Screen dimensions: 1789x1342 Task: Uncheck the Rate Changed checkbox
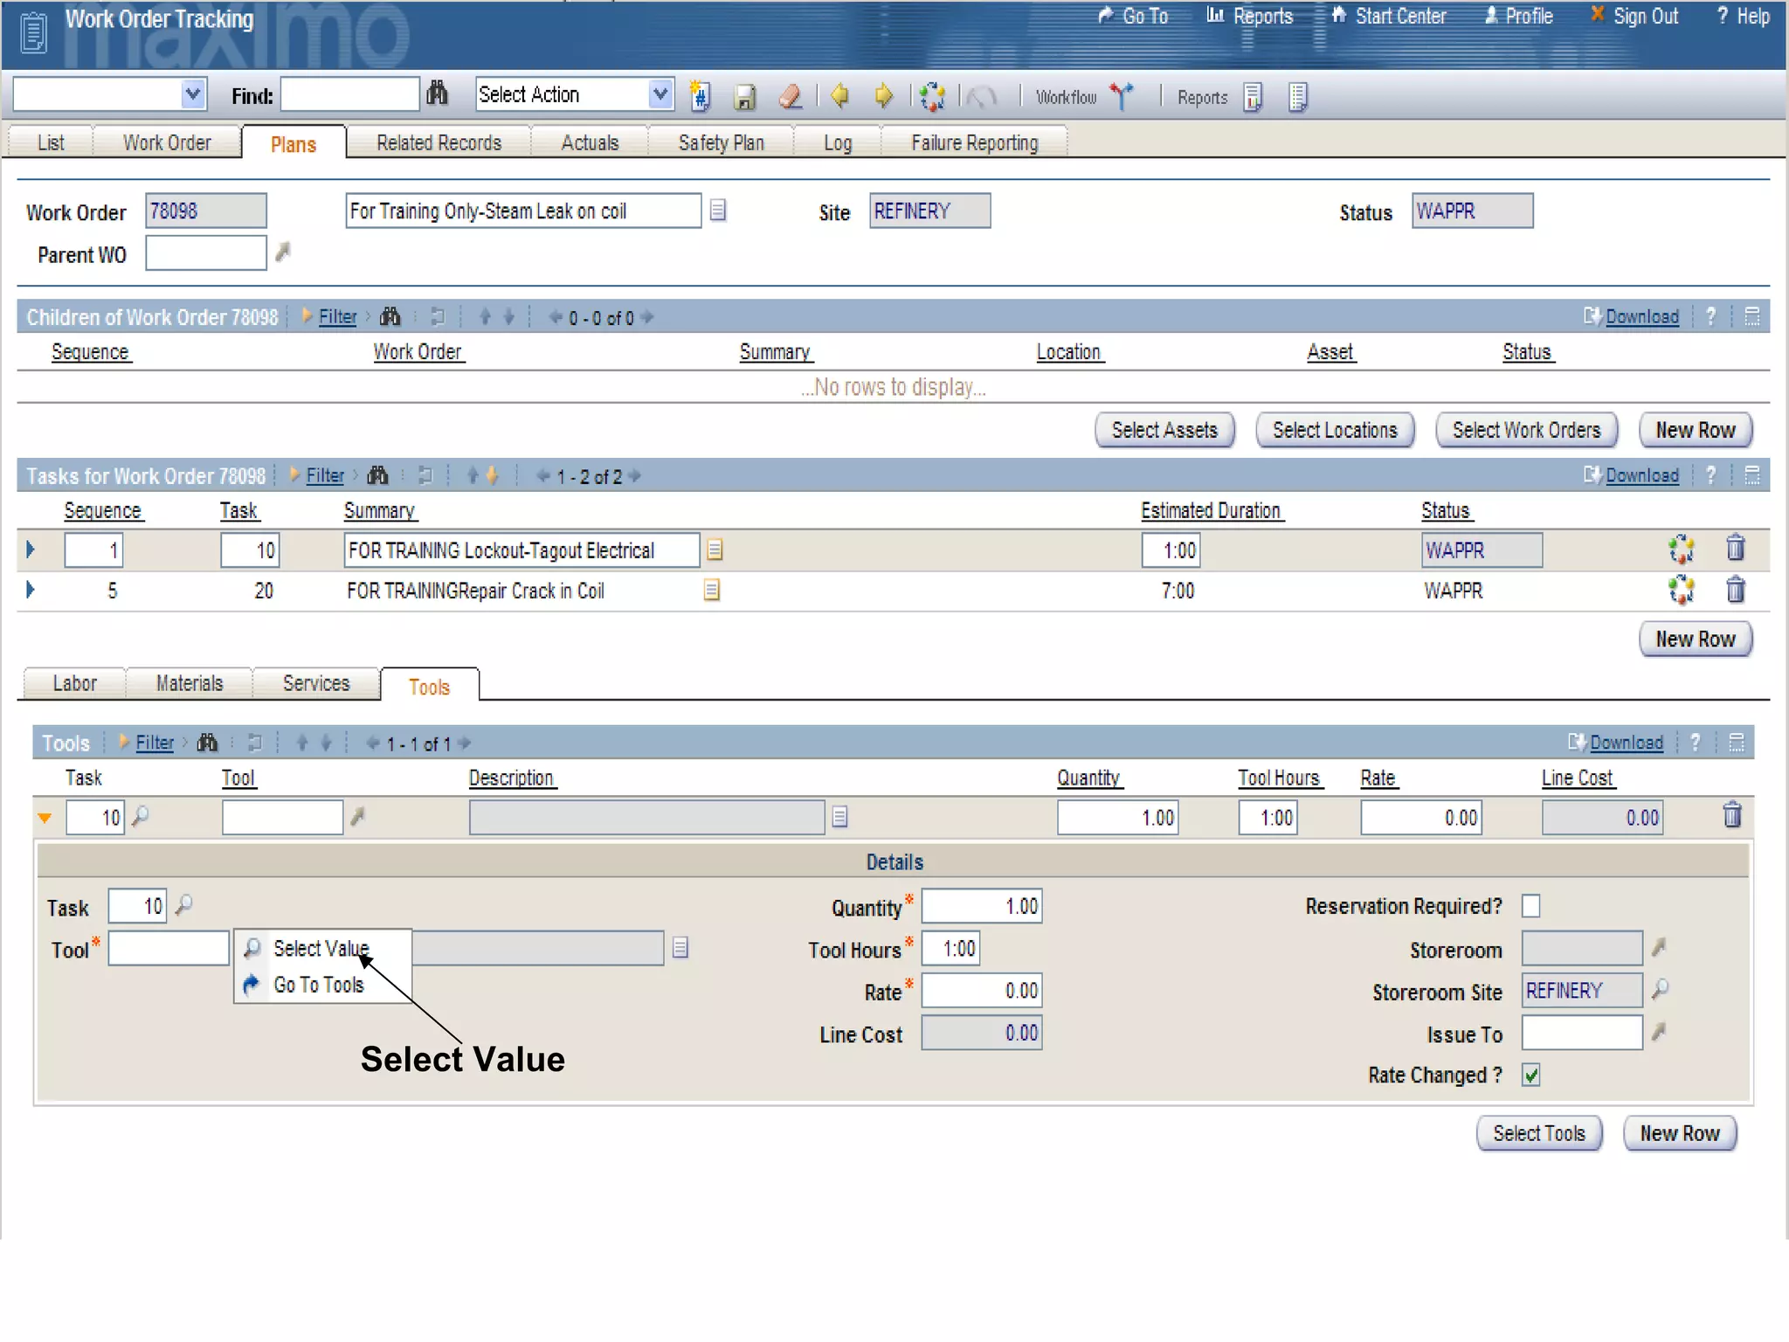(x=1530, y=1075)
